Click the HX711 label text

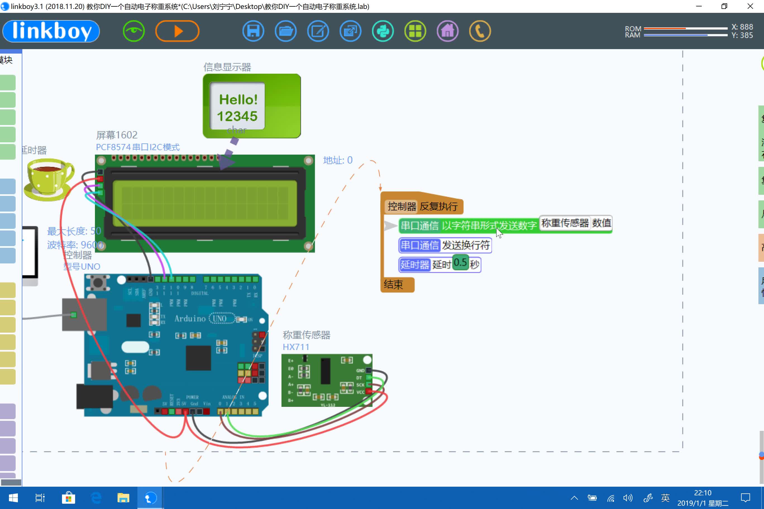click(x=296, y=347)
